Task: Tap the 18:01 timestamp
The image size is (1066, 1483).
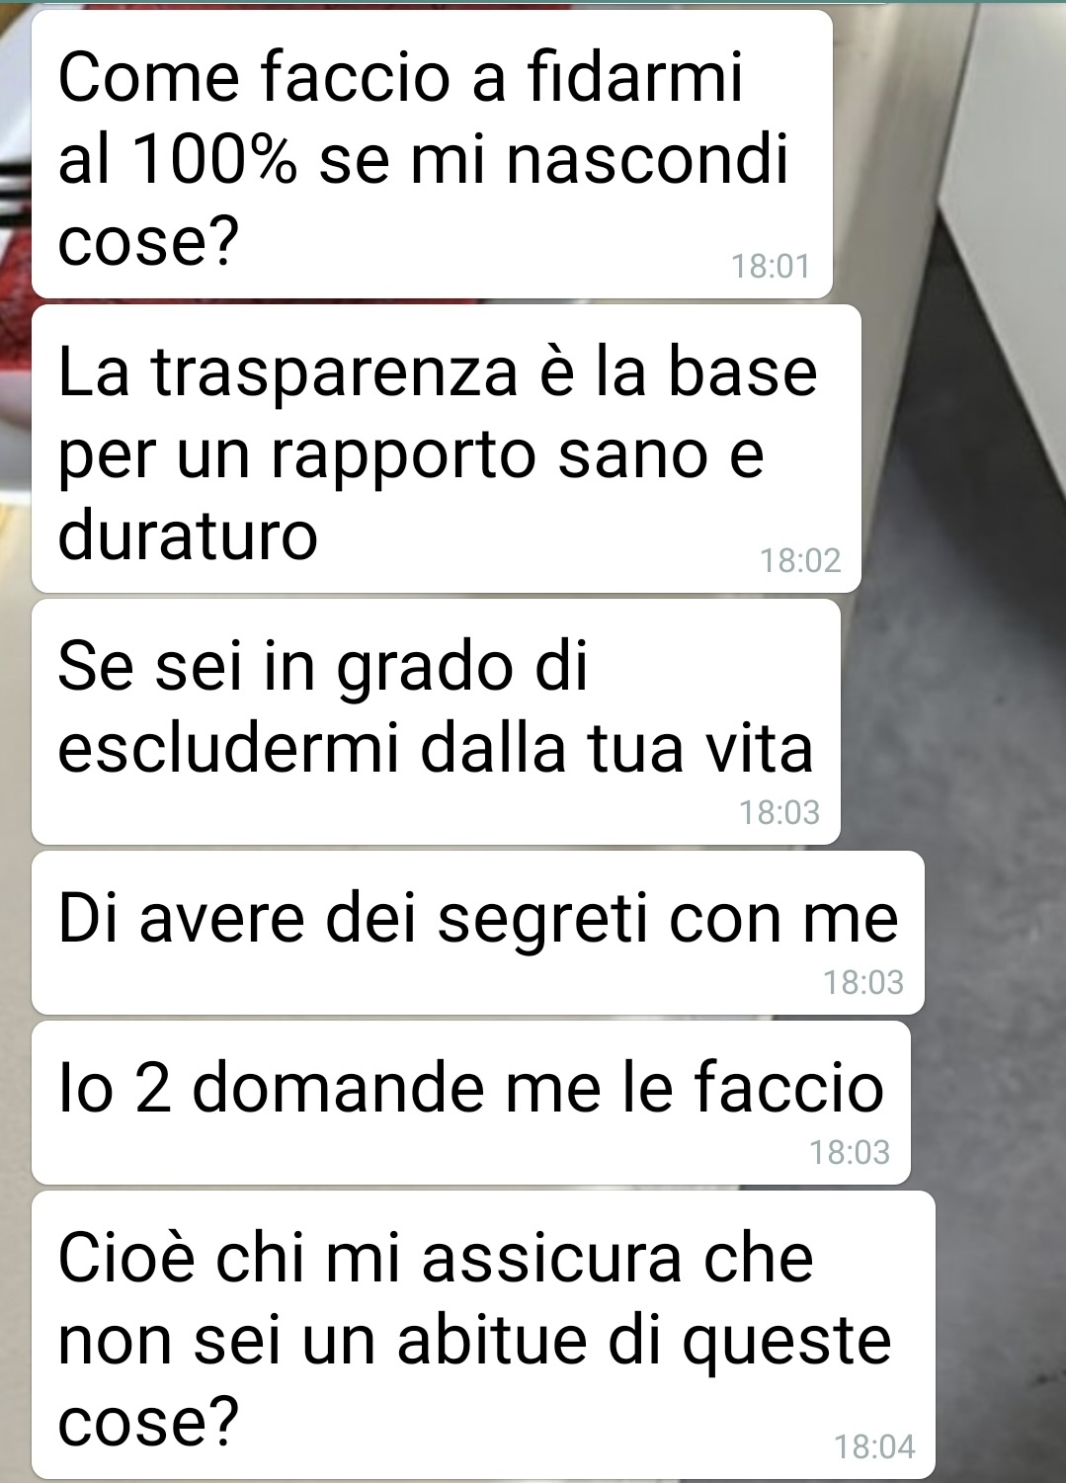Action: click(x=771, y=266)
